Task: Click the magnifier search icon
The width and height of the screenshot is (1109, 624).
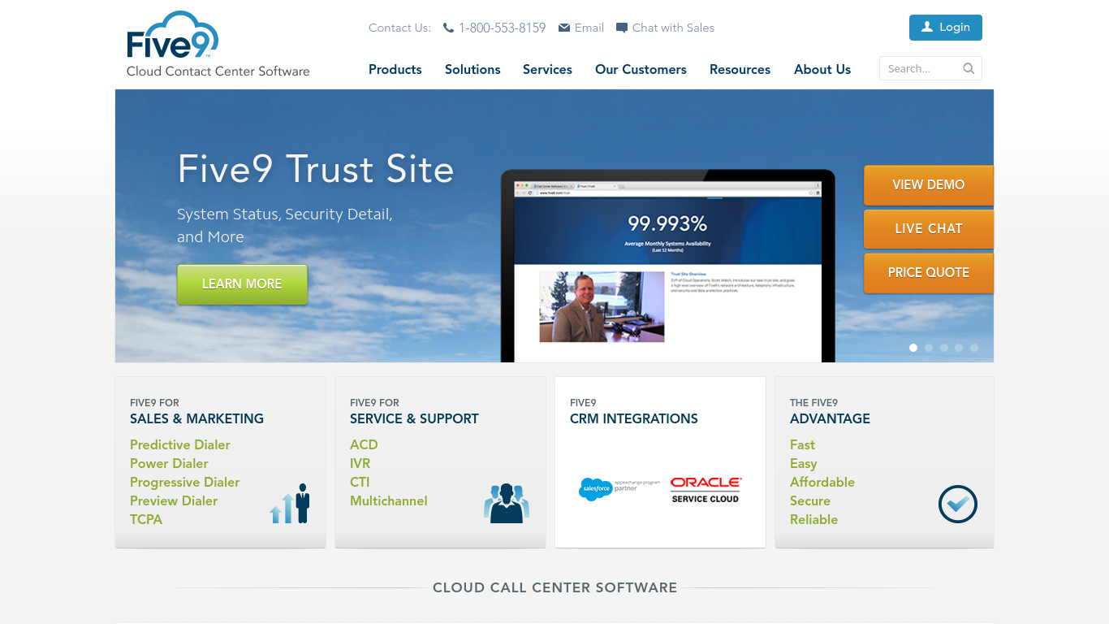Action: [x=969, y=68]
